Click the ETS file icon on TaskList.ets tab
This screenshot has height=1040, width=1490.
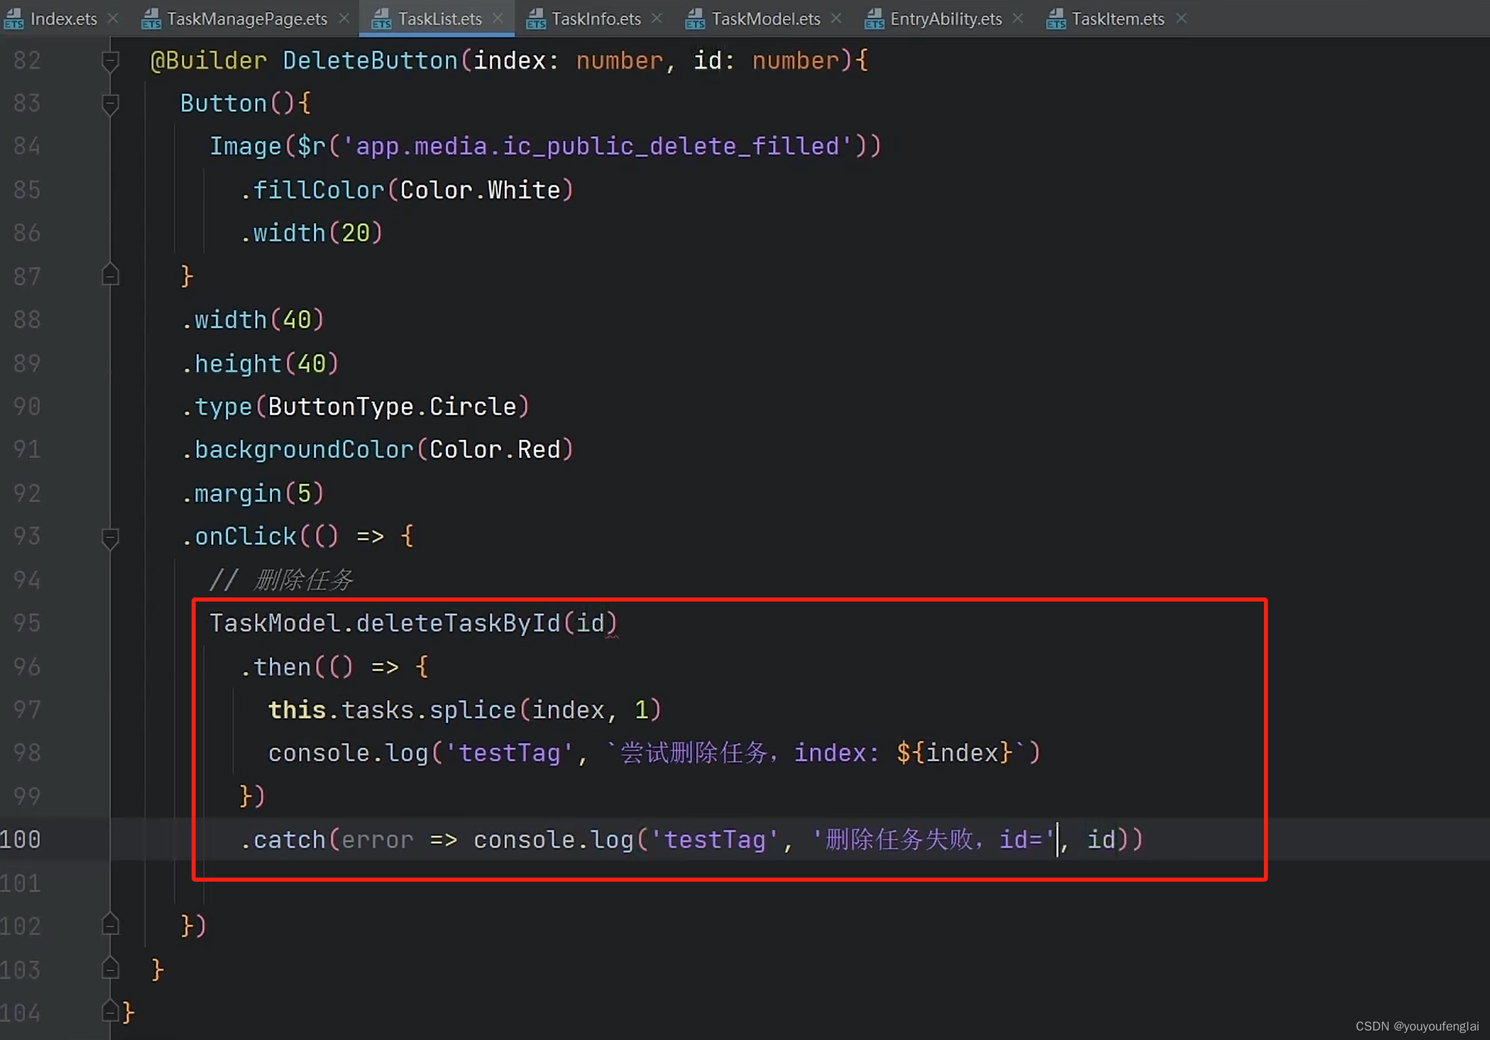click(382, 19)
